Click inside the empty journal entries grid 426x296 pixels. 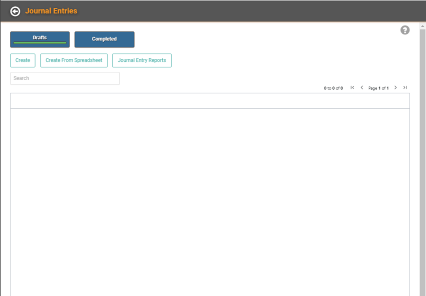tap(210, 195)
